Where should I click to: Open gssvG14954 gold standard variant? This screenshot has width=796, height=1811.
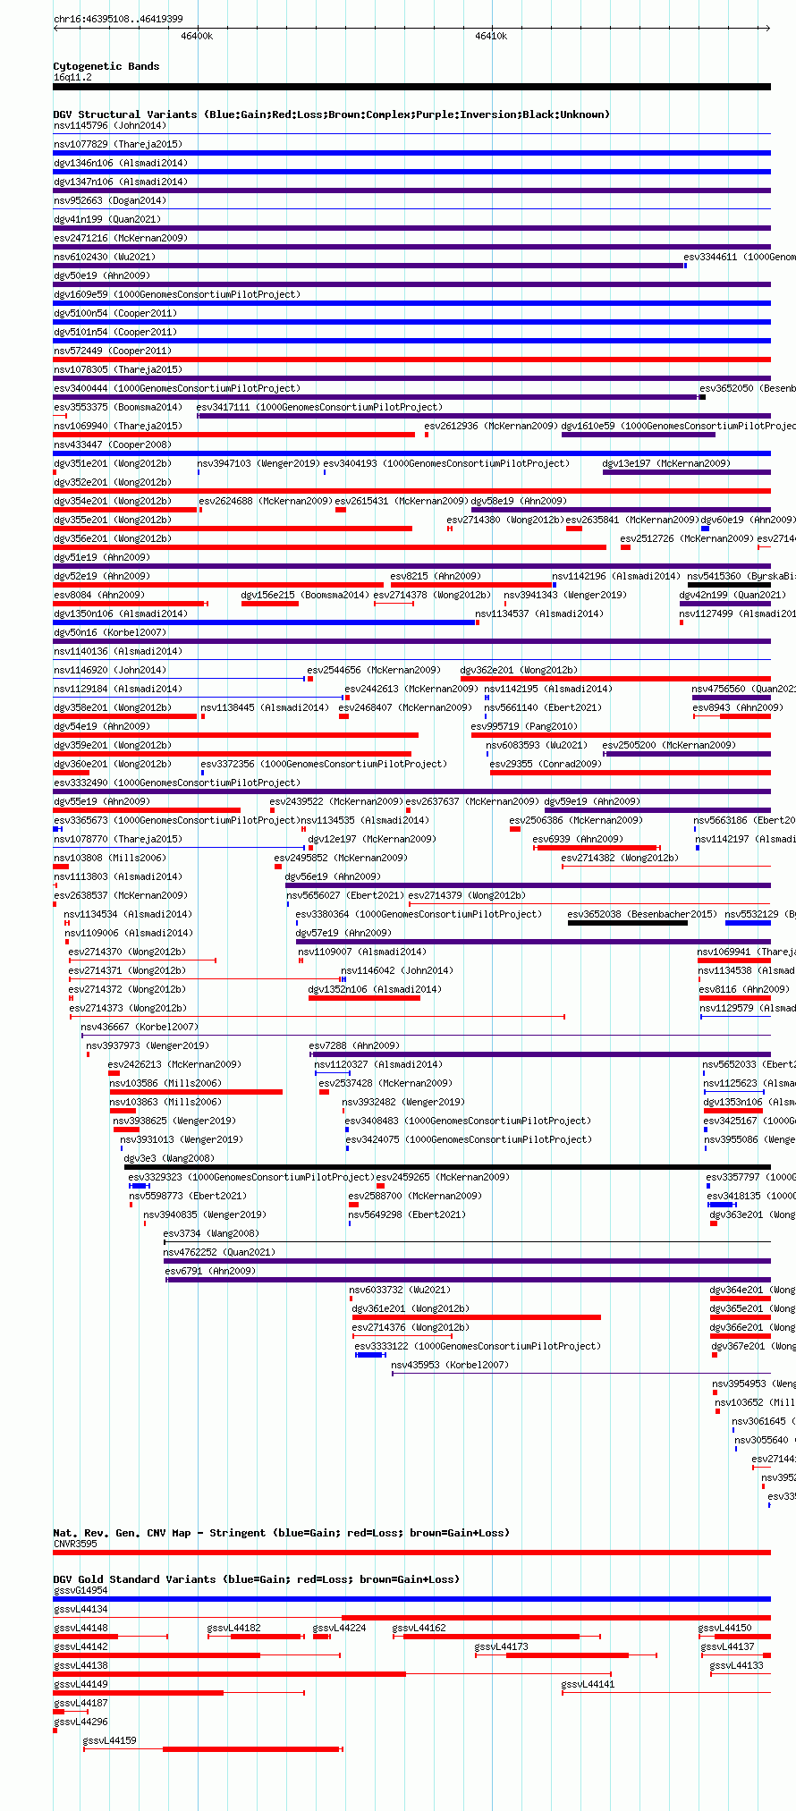(x=80, y=1590)
